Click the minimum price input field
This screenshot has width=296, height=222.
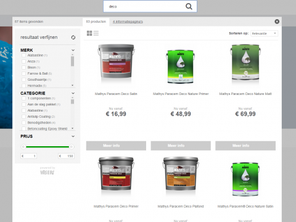(29, 156)
